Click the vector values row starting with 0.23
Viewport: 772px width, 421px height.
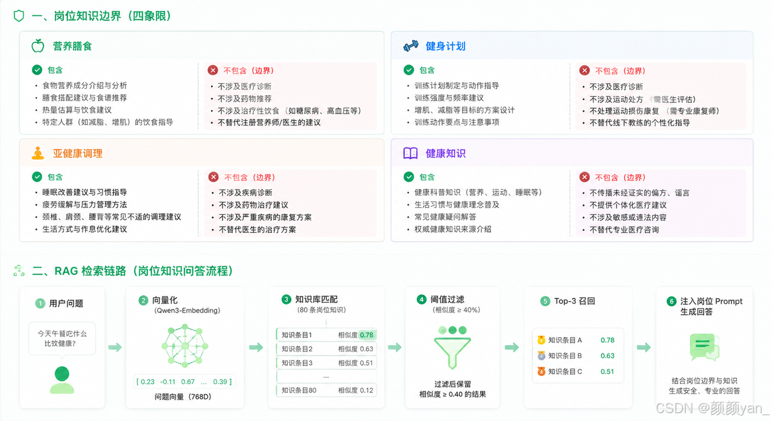pyautogui.click(x=184, y=382)
